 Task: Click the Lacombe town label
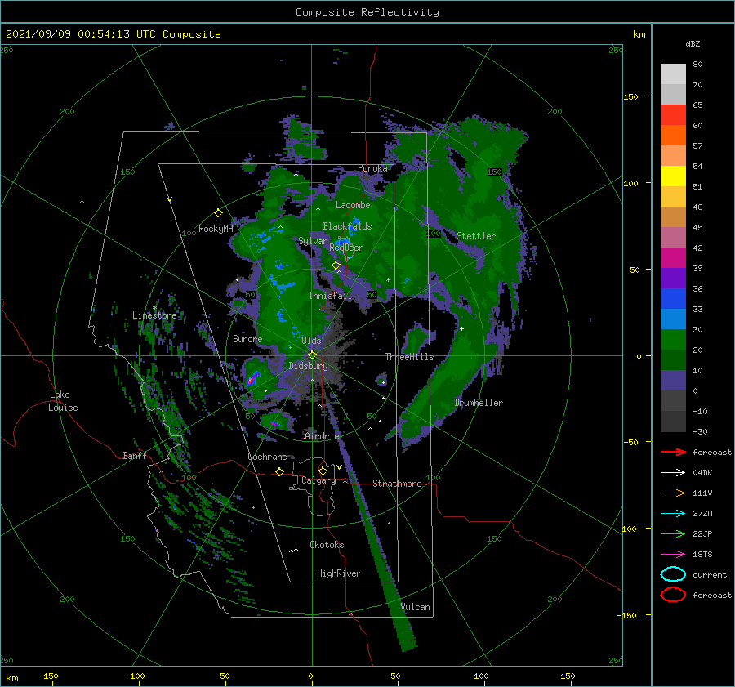353,205
